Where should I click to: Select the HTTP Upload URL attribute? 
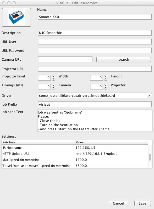click(x=38, y=154)
